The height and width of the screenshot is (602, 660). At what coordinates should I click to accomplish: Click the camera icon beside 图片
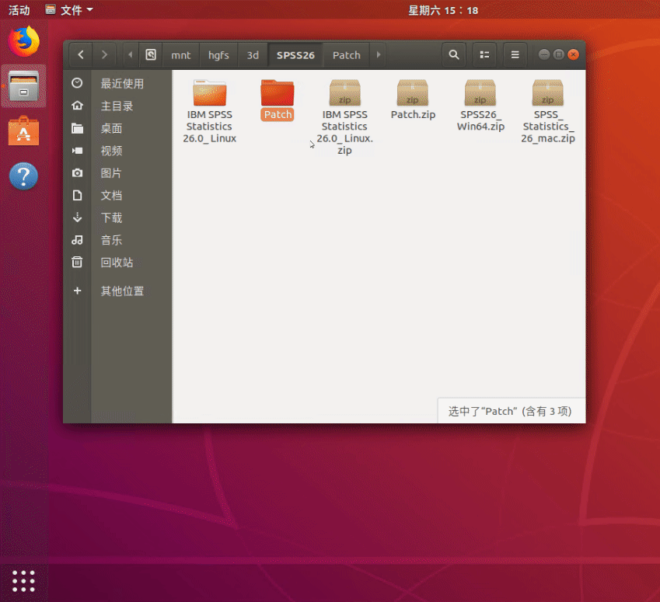77,173
